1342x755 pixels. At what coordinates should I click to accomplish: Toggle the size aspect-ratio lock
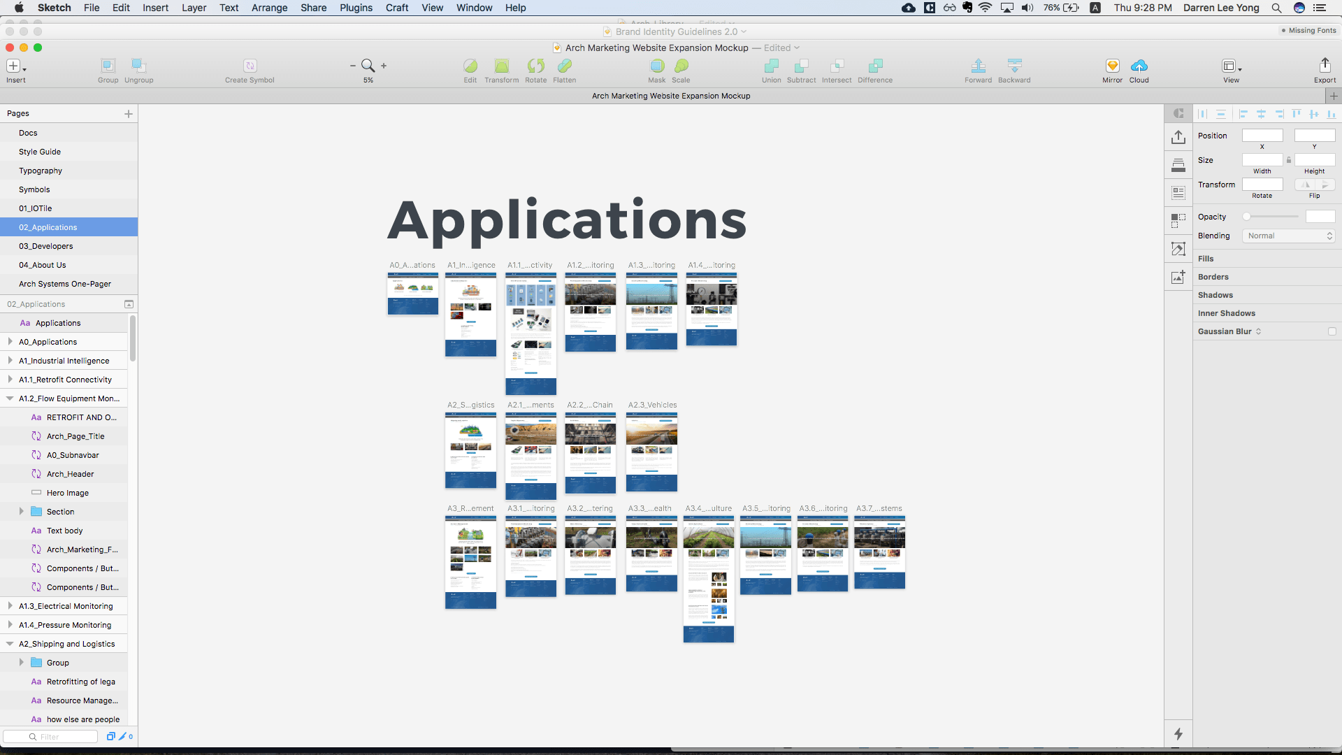coord(1289,160)
